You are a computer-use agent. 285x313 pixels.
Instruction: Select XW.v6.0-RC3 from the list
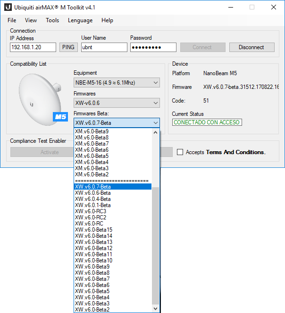click(x=113, y=211)
